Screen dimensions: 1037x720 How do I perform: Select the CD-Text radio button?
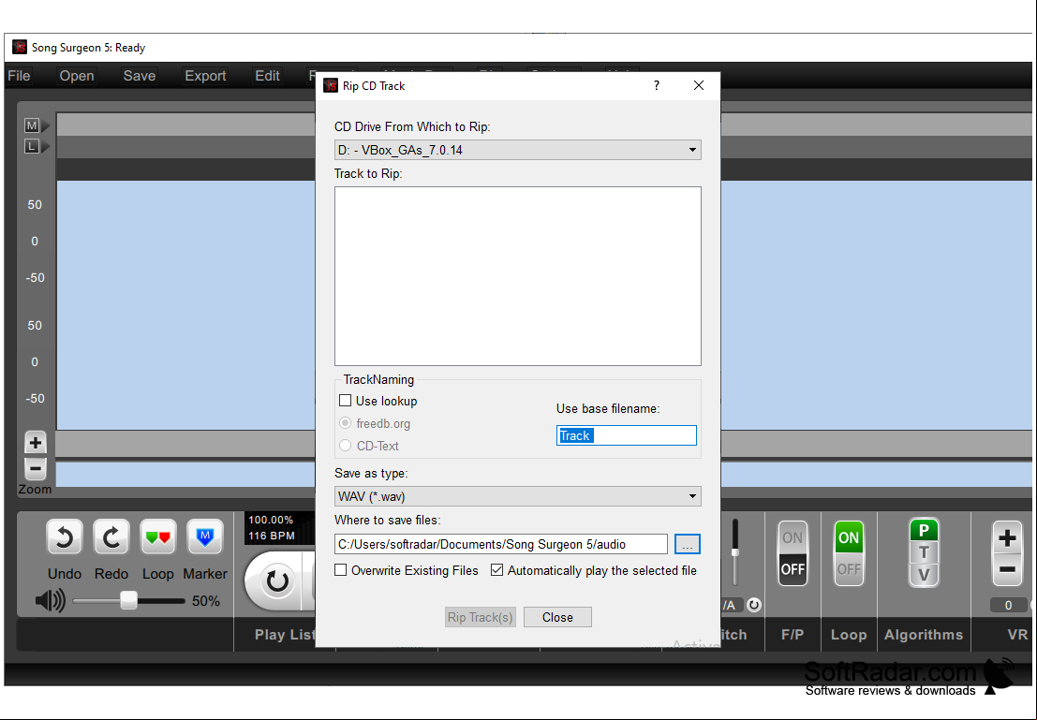pos(346,446)
